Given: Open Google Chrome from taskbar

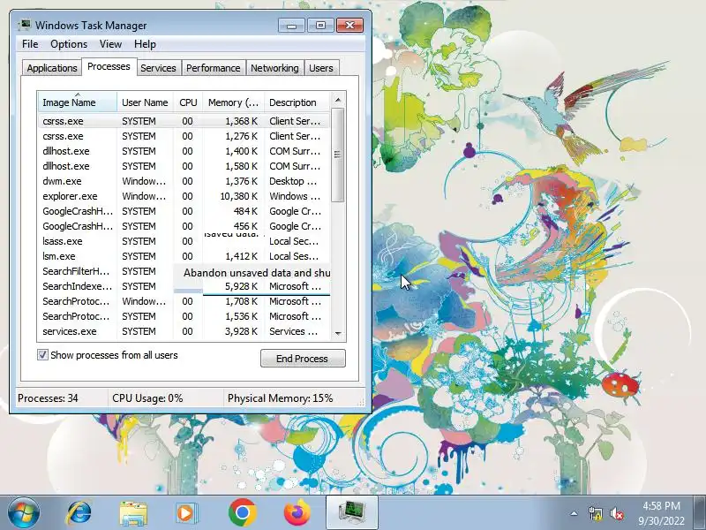Looking at the screenshot, I should 242,513.
